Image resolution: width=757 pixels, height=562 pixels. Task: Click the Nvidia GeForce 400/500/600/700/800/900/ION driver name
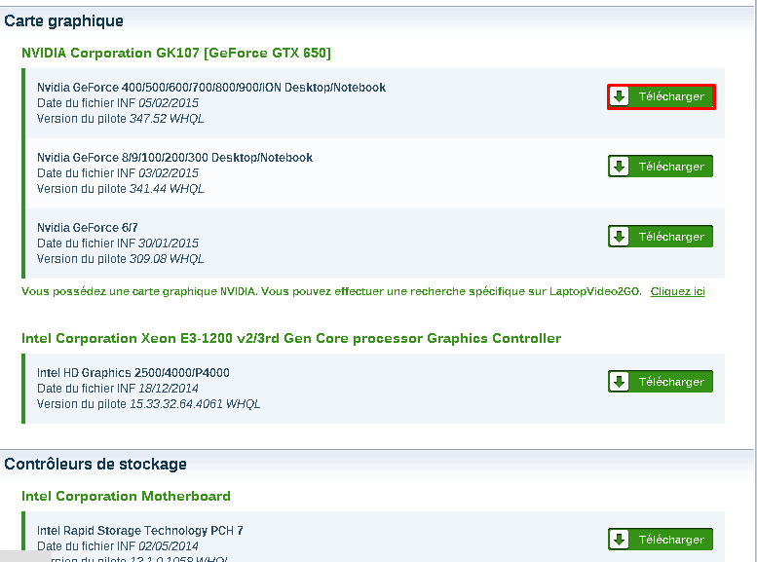click(211, 88)
